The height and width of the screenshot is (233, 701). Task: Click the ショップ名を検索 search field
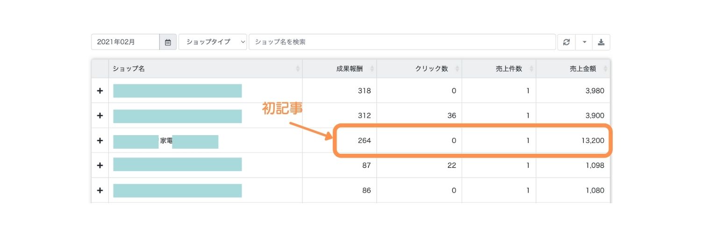click(x=402, y=42)
